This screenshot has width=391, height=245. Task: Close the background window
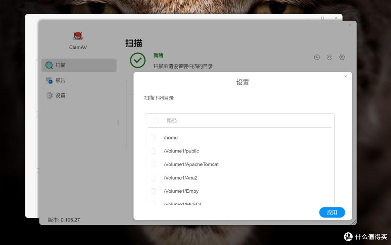pos(336,18)
